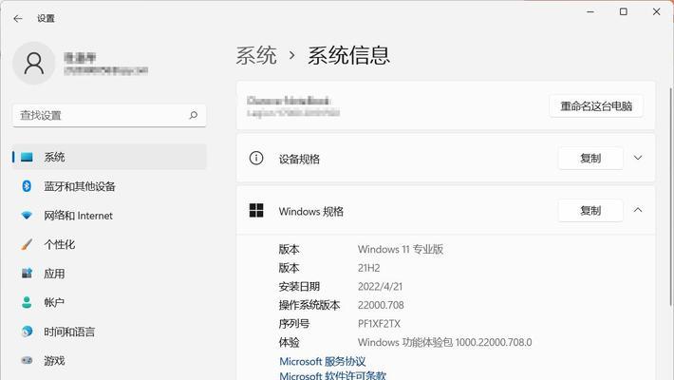
Task: Collapse the Windows 规格 section chevron
Action: click(638, 210)
